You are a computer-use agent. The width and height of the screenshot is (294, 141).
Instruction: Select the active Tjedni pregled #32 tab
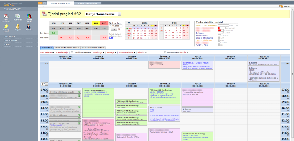(60, 3)
